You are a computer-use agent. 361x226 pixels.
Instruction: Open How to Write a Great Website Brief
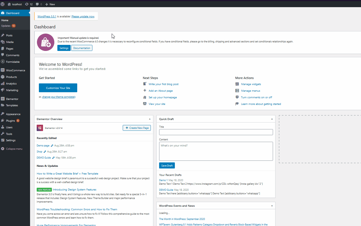[x=67, y=173]
